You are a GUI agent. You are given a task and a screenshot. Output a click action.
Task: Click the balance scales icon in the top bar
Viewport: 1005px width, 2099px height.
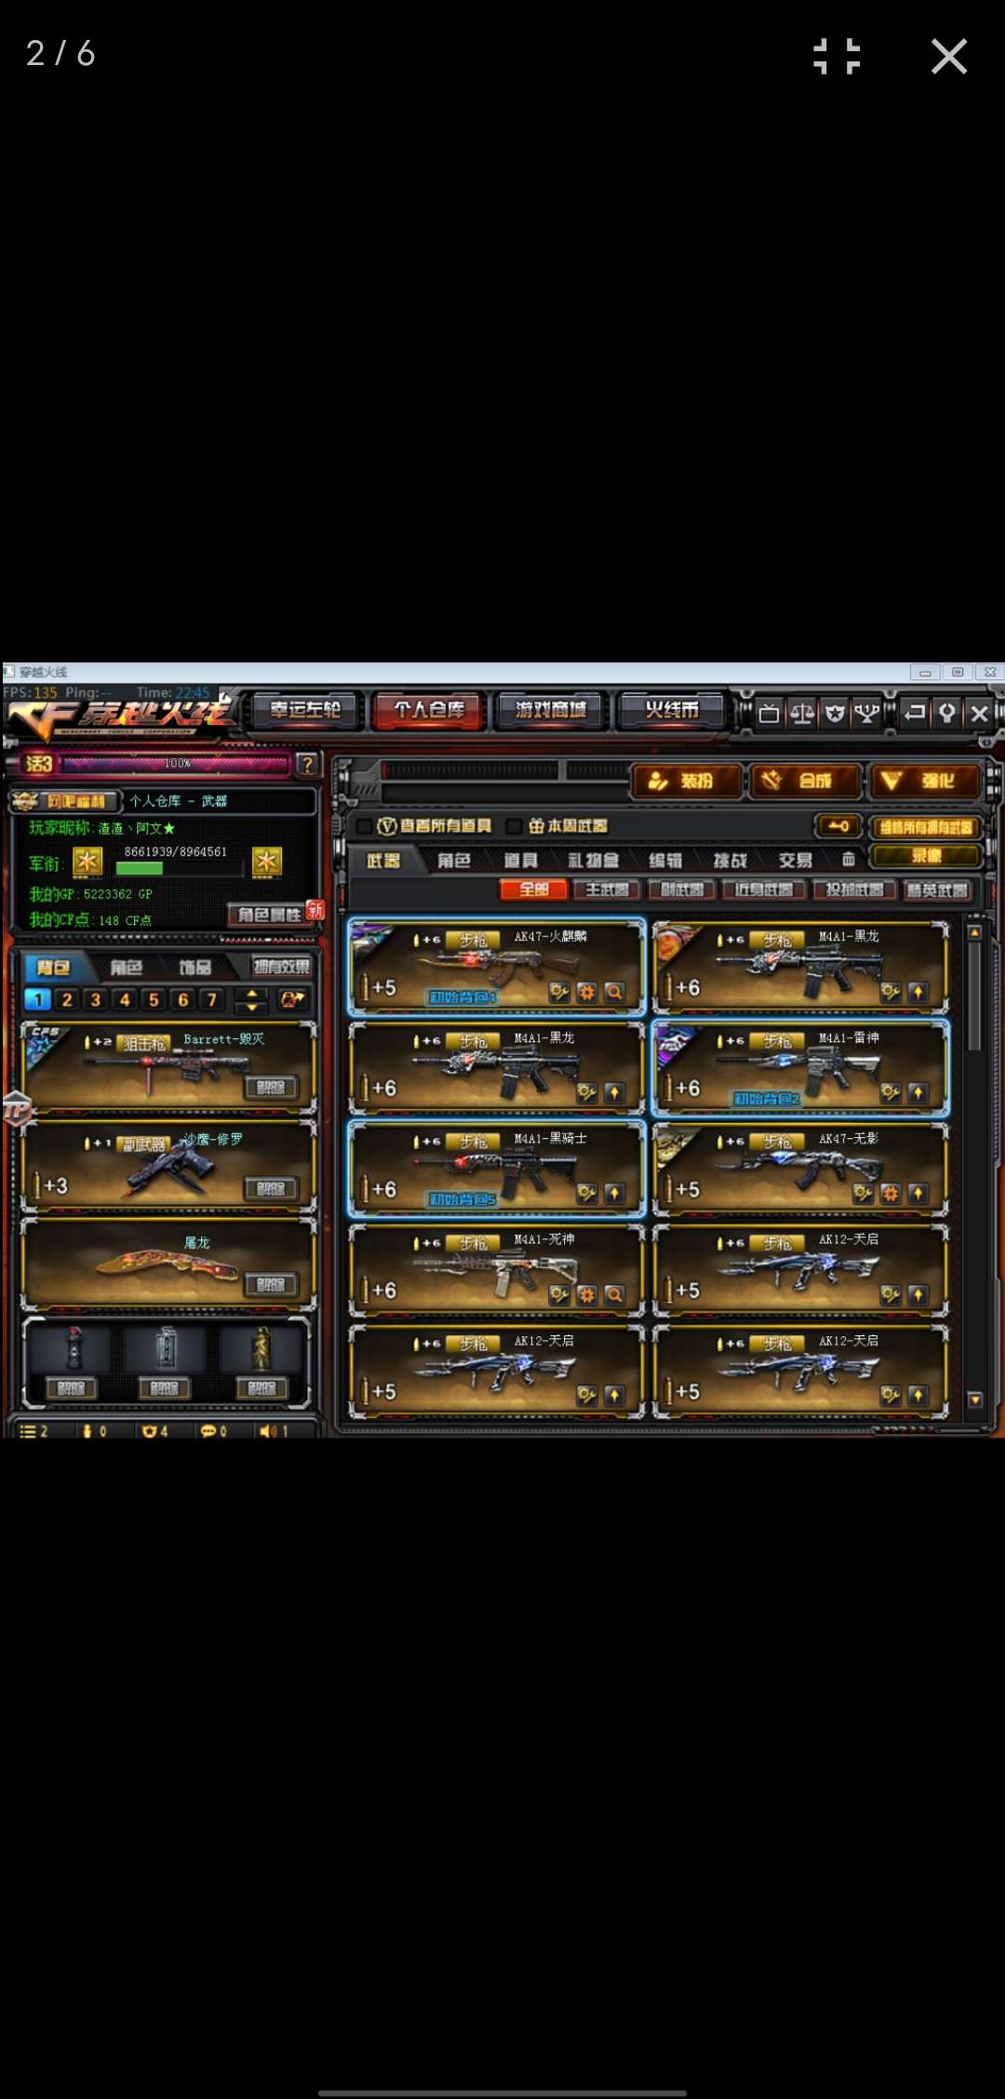[x=802, y=714]
